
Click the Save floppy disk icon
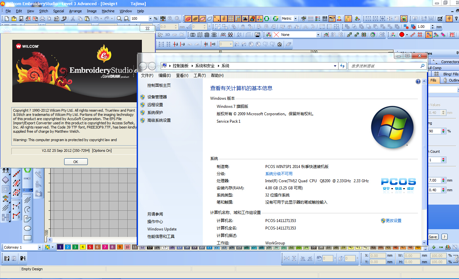coord(21,18)
